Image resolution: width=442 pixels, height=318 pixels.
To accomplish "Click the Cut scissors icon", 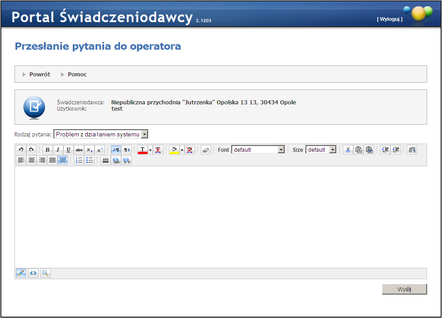I will [x=348, y=150].
